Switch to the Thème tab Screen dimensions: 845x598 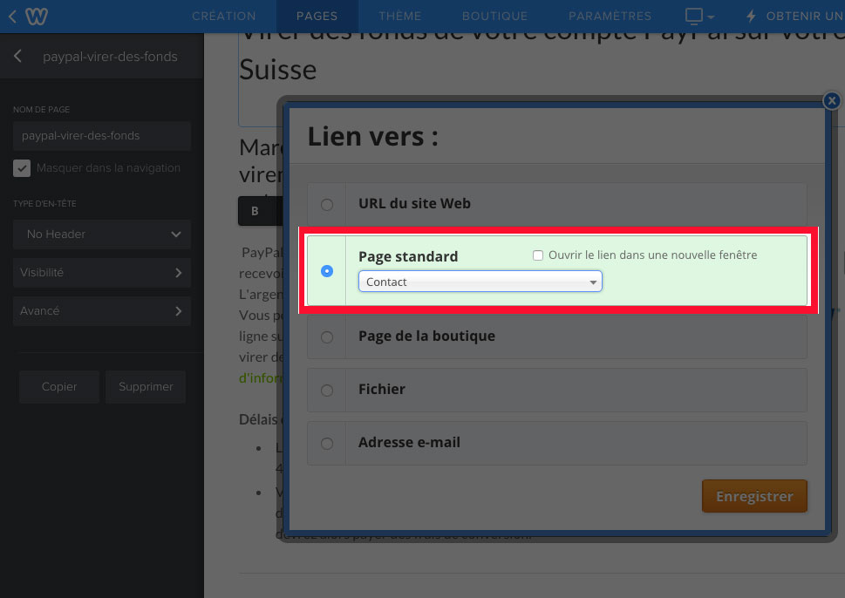click(399, 17)
